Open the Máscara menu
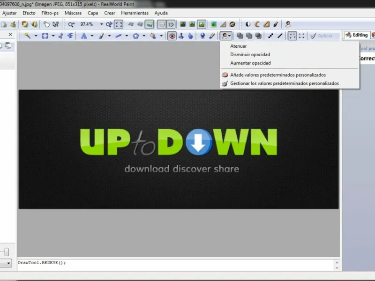This screenshot has width=375, height=281. tap(73, 13)
